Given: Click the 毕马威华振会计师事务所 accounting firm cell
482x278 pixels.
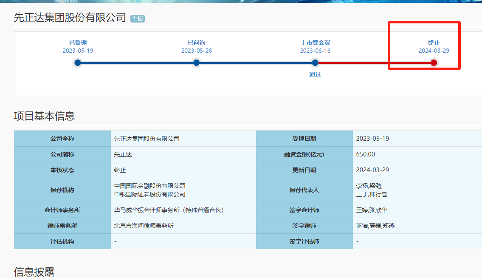Looking at the screenshot, I should pyautogui.click(x=169, y=210).
